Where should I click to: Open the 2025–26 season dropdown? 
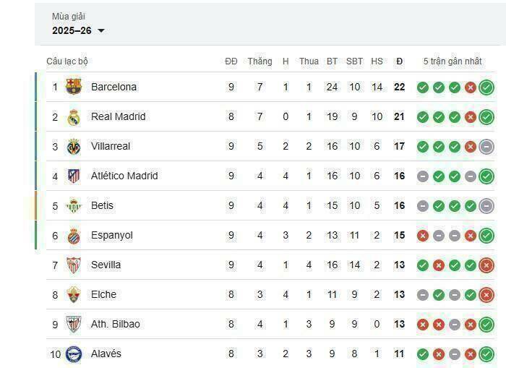(78, 30)
